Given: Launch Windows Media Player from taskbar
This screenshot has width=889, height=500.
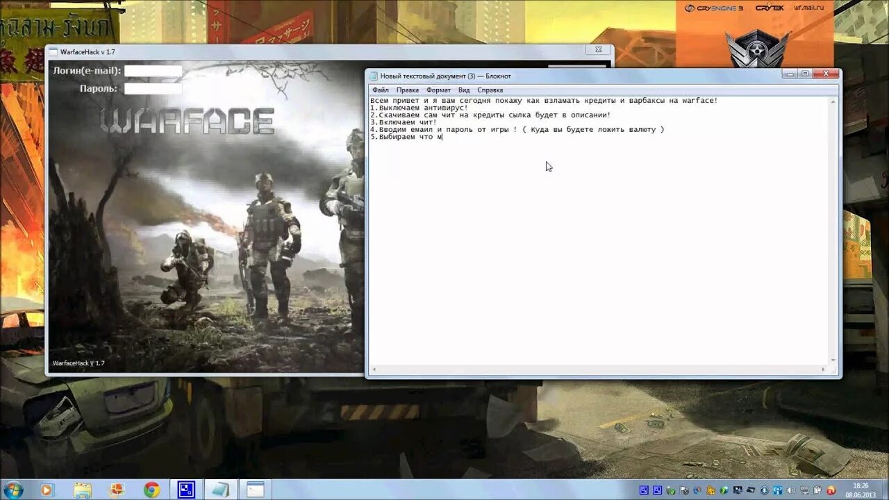Looking at the screenshot, I should point(47,490).
